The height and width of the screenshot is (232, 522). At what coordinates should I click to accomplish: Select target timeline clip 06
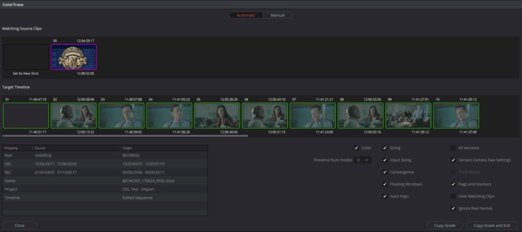pos(265,115)
